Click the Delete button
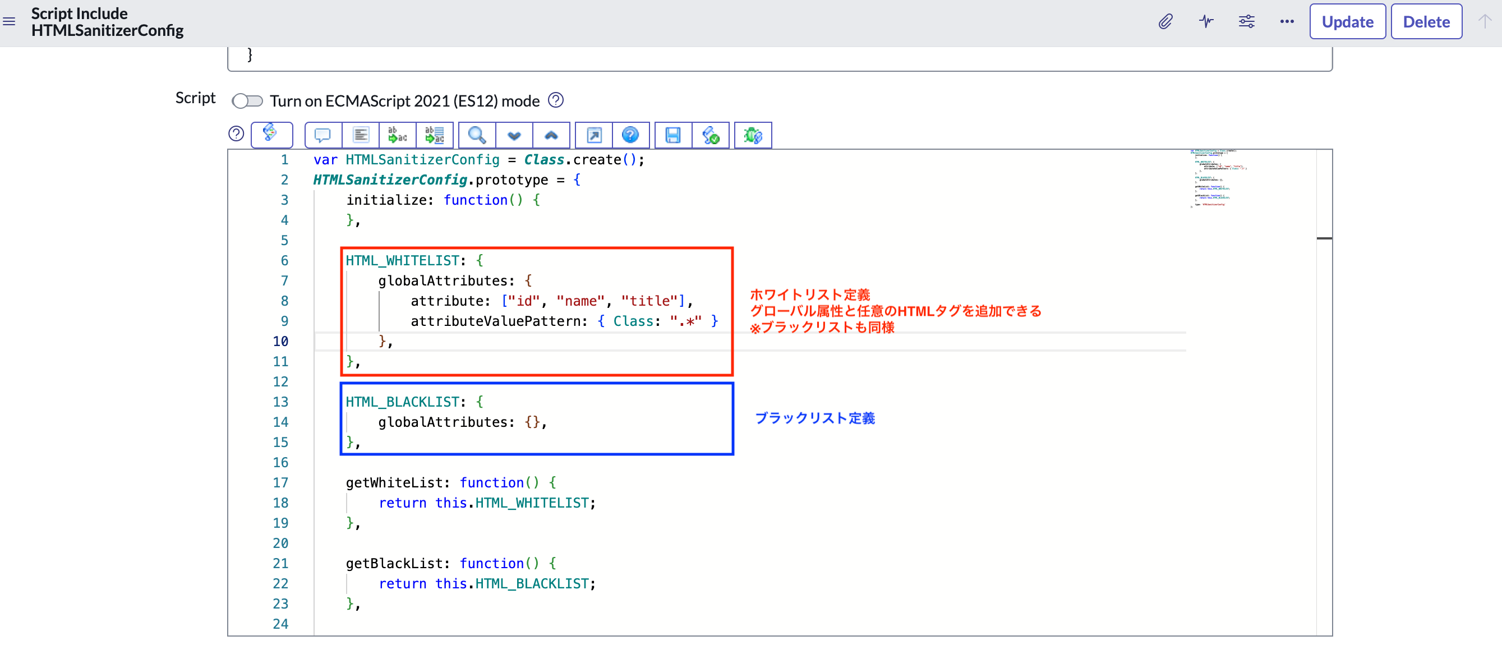1502x645 pixels. (x=1426, y=21)
